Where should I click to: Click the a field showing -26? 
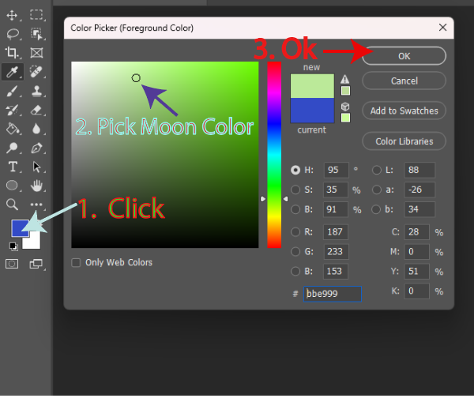click(x=419, y=190)
